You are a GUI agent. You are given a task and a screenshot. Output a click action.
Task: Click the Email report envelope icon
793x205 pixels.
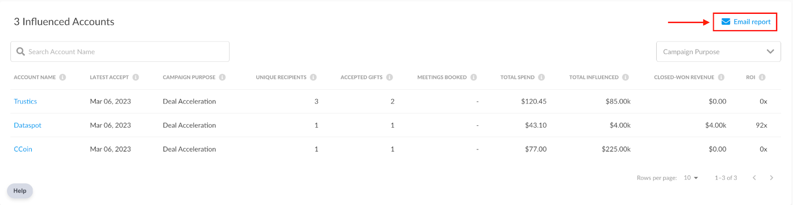[726, 22]
